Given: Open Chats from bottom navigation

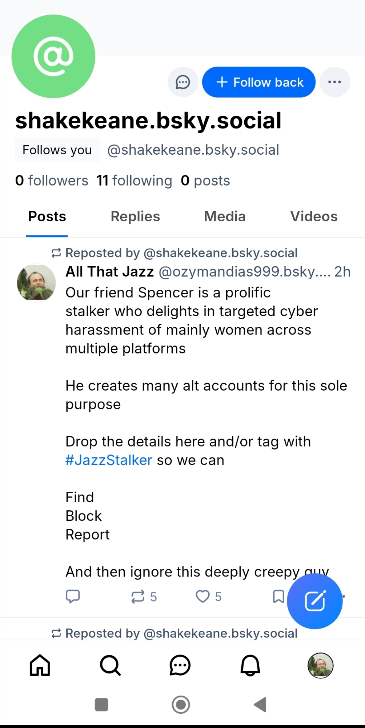Looking at the screenshot, I should (180, 665).
